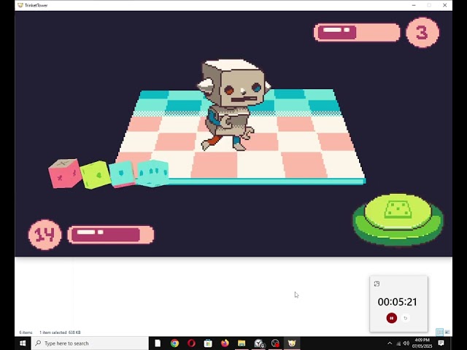The image size is (467, 350).
Task: Show hidden system tray icons
Action: [390, 343]
